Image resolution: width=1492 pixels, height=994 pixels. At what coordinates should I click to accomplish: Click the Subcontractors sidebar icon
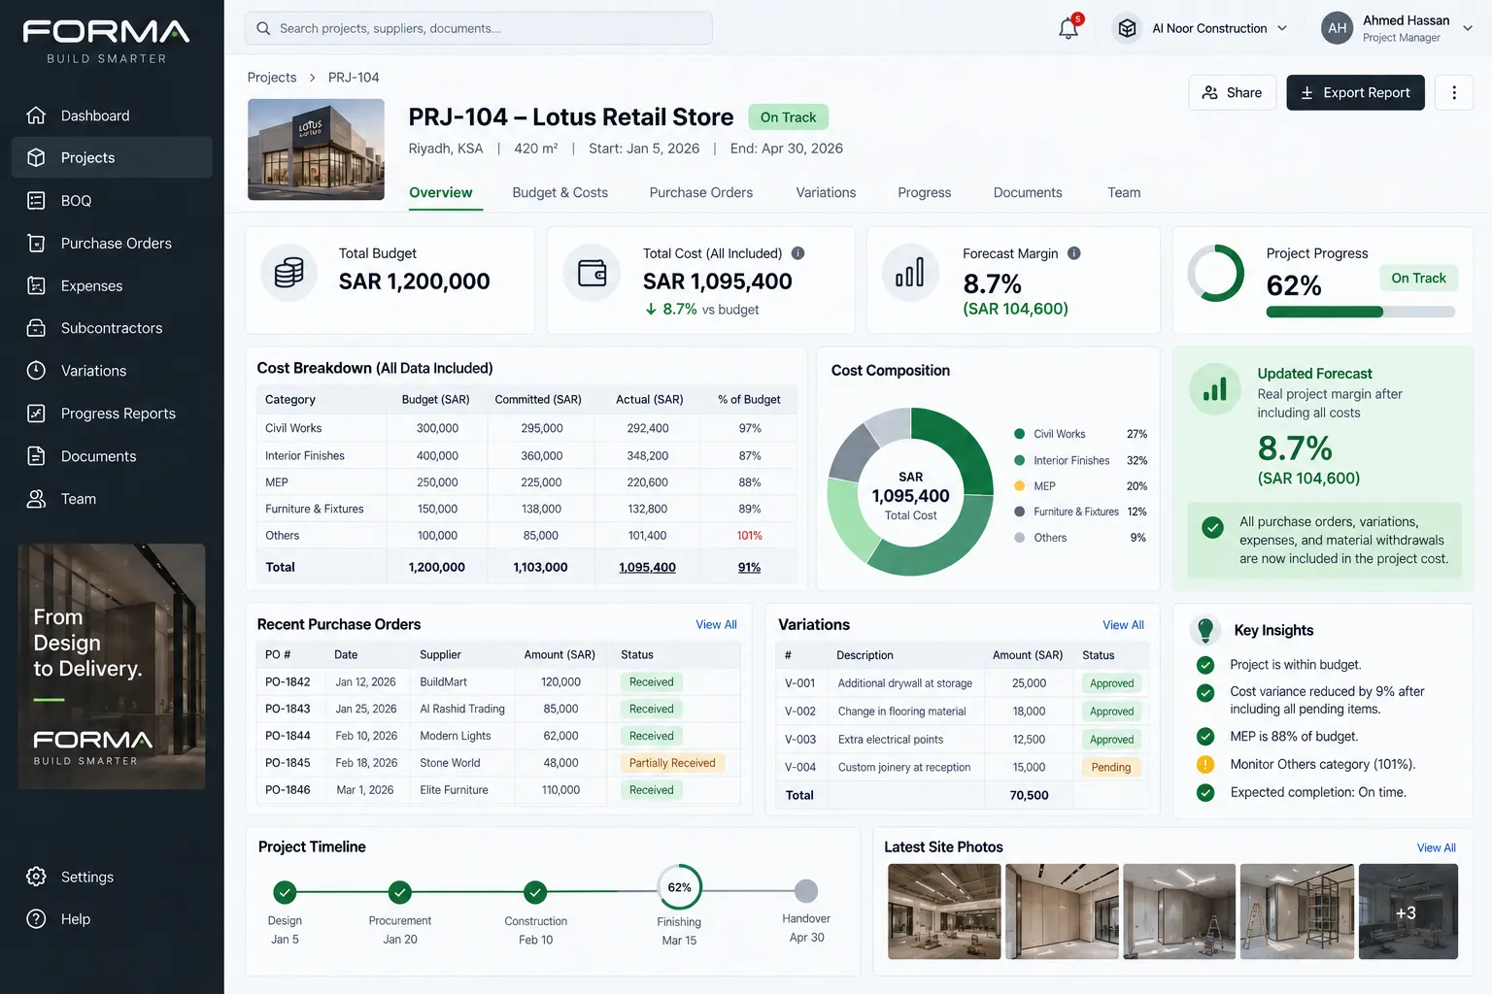36,328
